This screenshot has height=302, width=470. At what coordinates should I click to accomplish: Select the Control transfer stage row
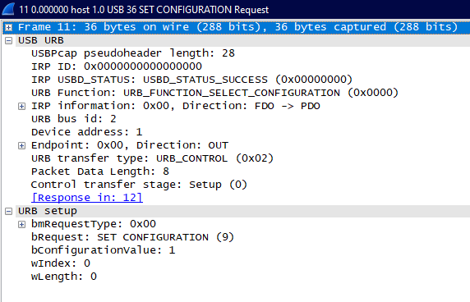139,185
